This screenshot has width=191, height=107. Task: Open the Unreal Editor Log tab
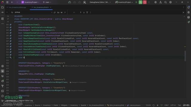point(26,100)
